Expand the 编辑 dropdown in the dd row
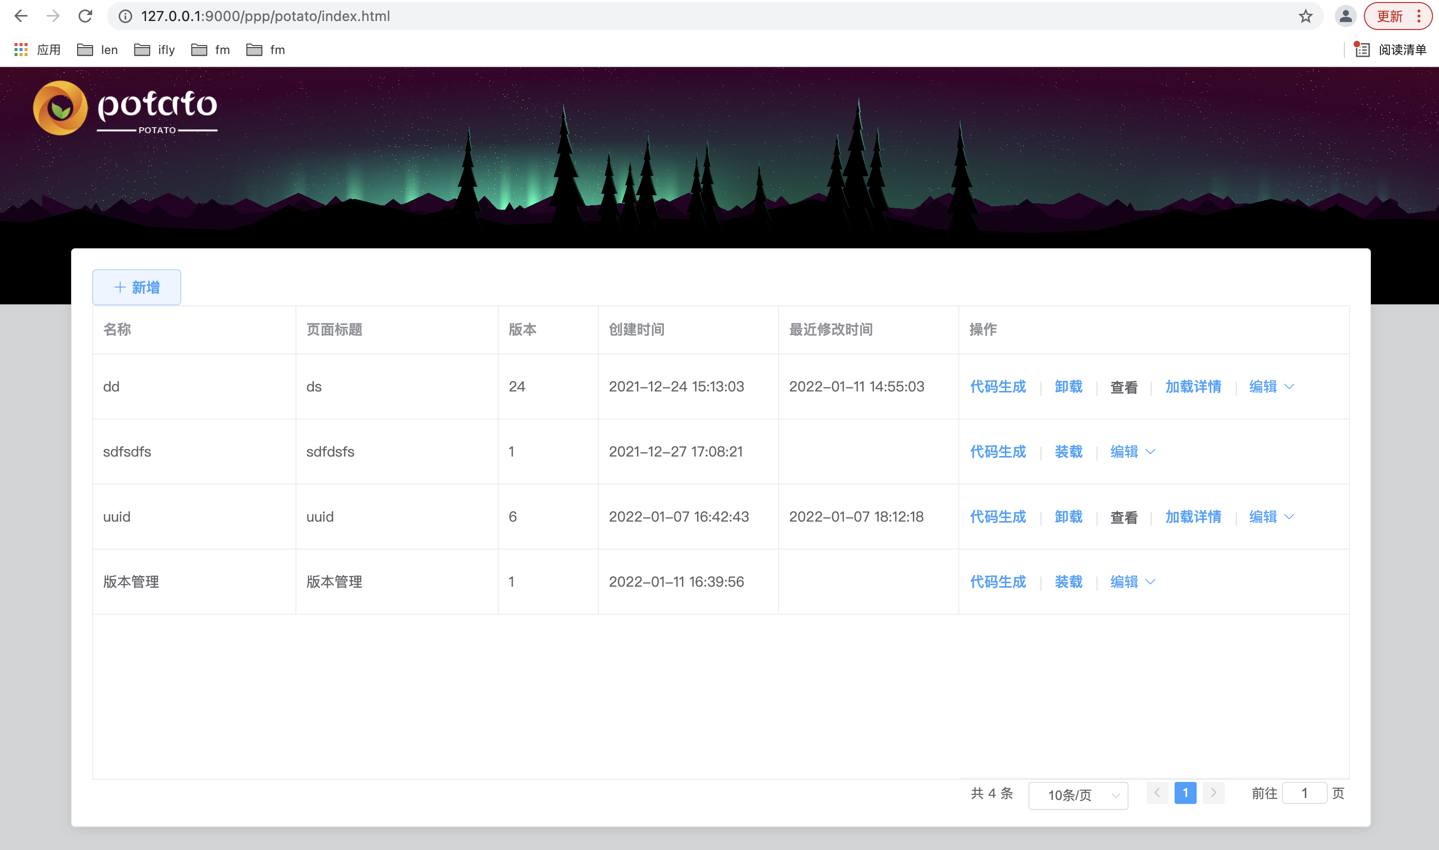The image size is (1439, 850). [1272, 386]
